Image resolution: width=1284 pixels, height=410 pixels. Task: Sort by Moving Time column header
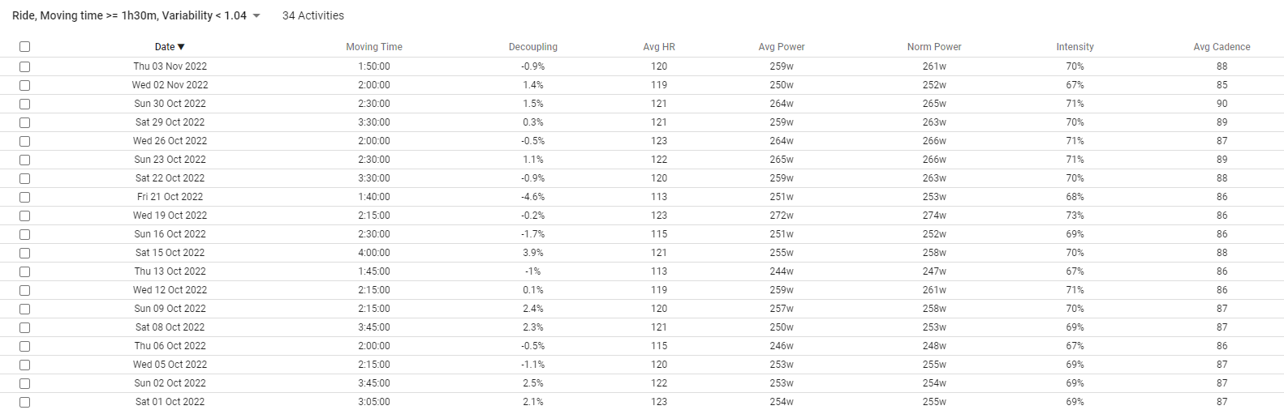pos(374,47)
